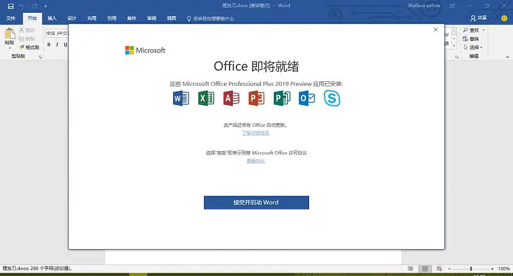This screenshot has width=513, height=276.
Task: Click the 共享 (Share) button
Action: [x=478, y=19]
